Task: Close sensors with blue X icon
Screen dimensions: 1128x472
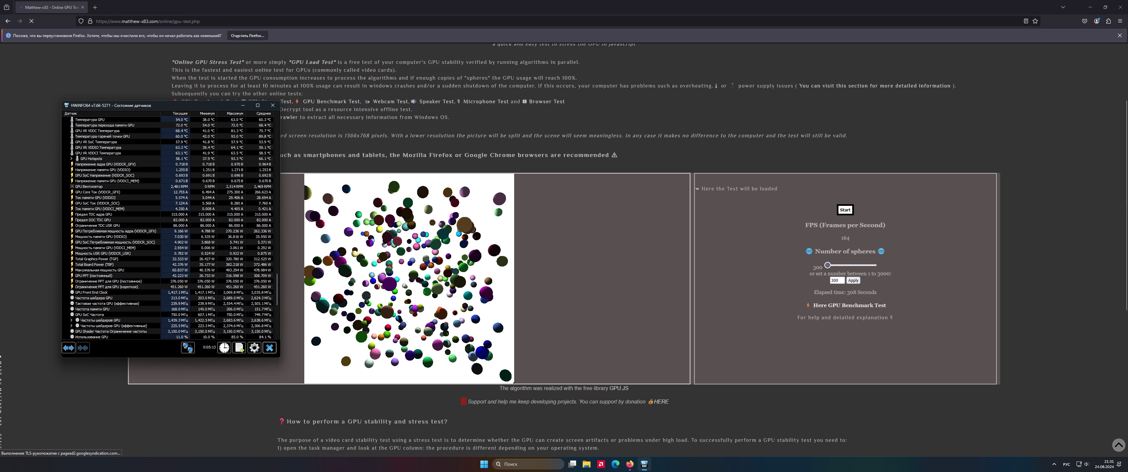Action: [270, 348]
